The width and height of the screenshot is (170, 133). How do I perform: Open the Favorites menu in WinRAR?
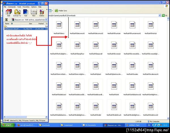(26, 7)
